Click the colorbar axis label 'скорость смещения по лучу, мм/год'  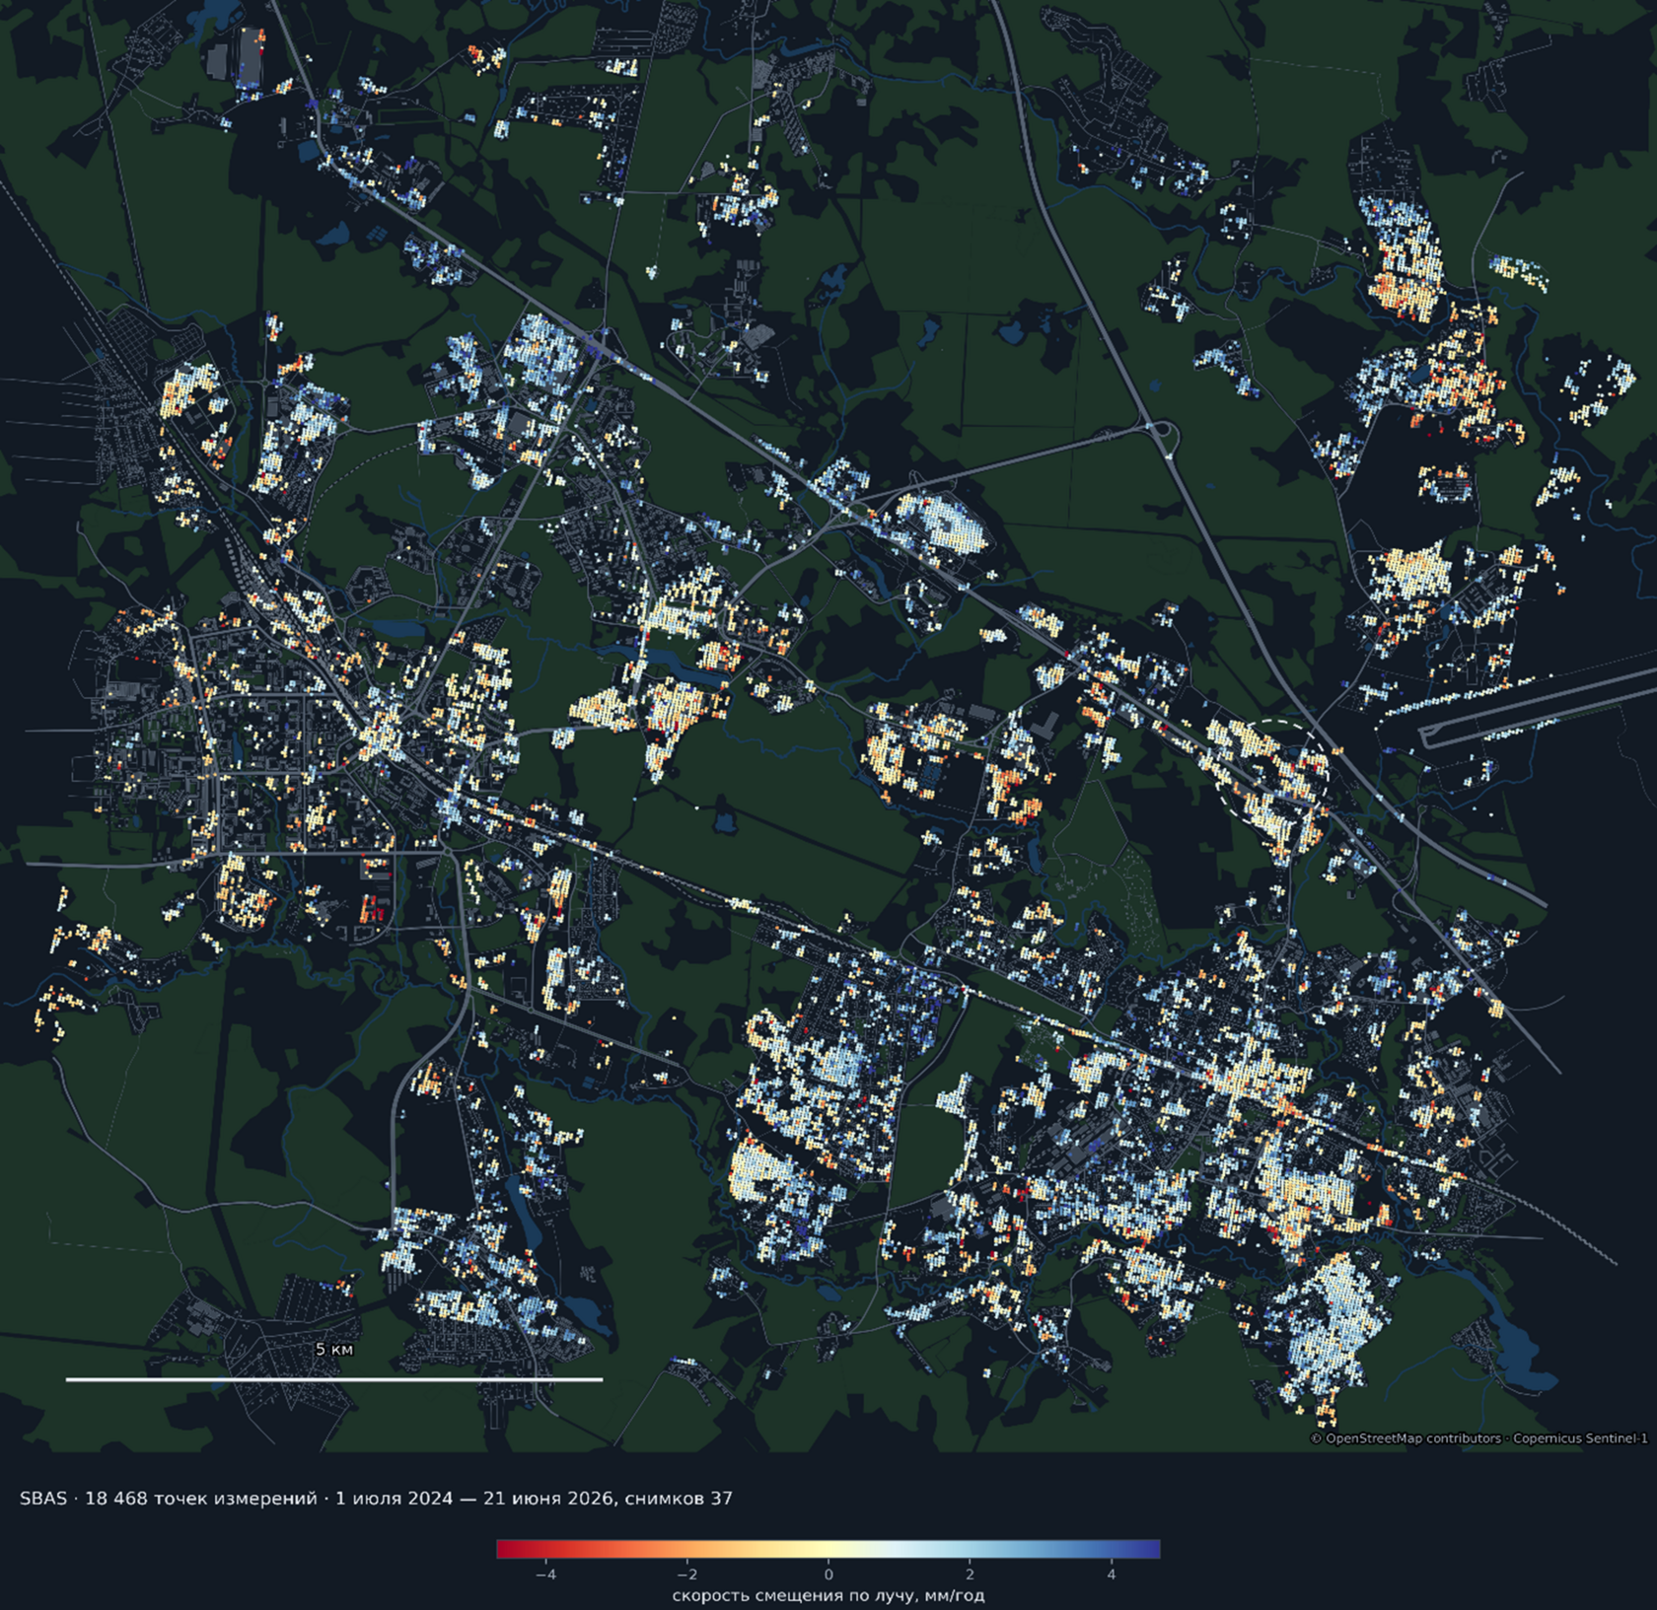pos(828,1595)
